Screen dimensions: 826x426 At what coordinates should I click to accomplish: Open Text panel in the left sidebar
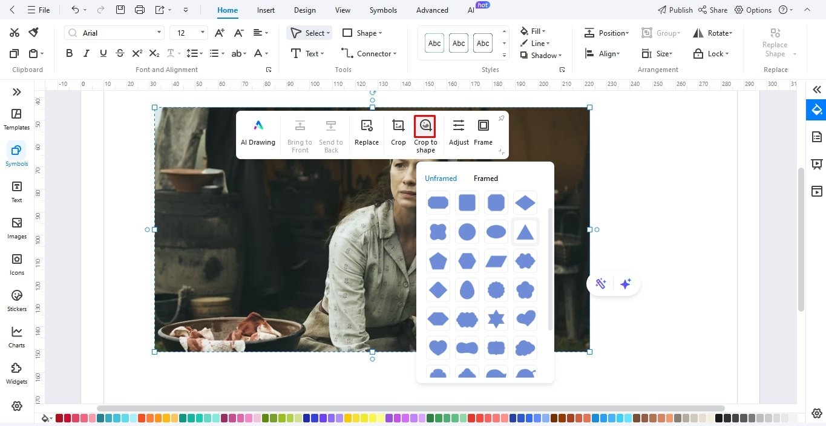point(16,192)
